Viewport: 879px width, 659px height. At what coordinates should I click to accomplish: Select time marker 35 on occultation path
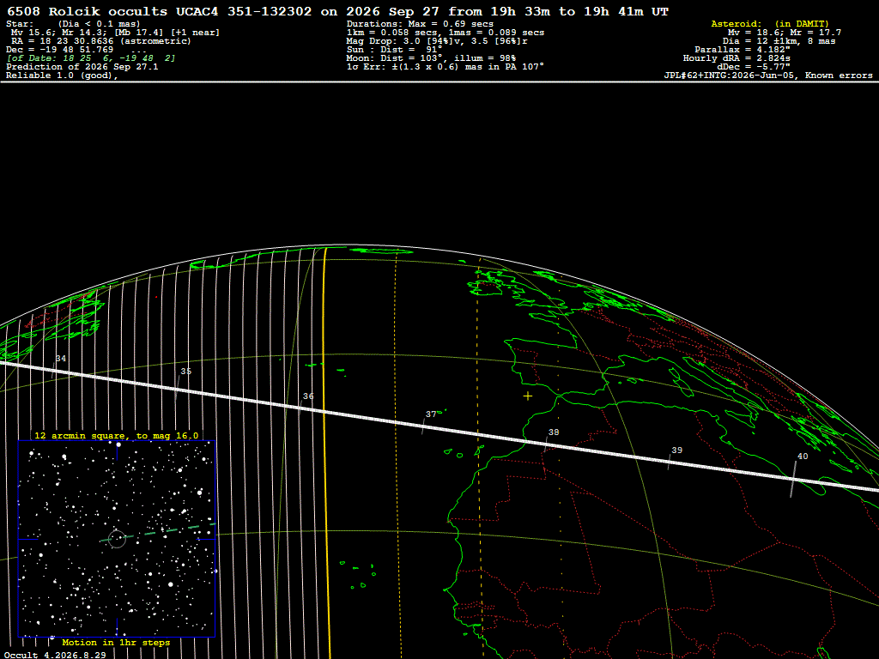point(186,372)
